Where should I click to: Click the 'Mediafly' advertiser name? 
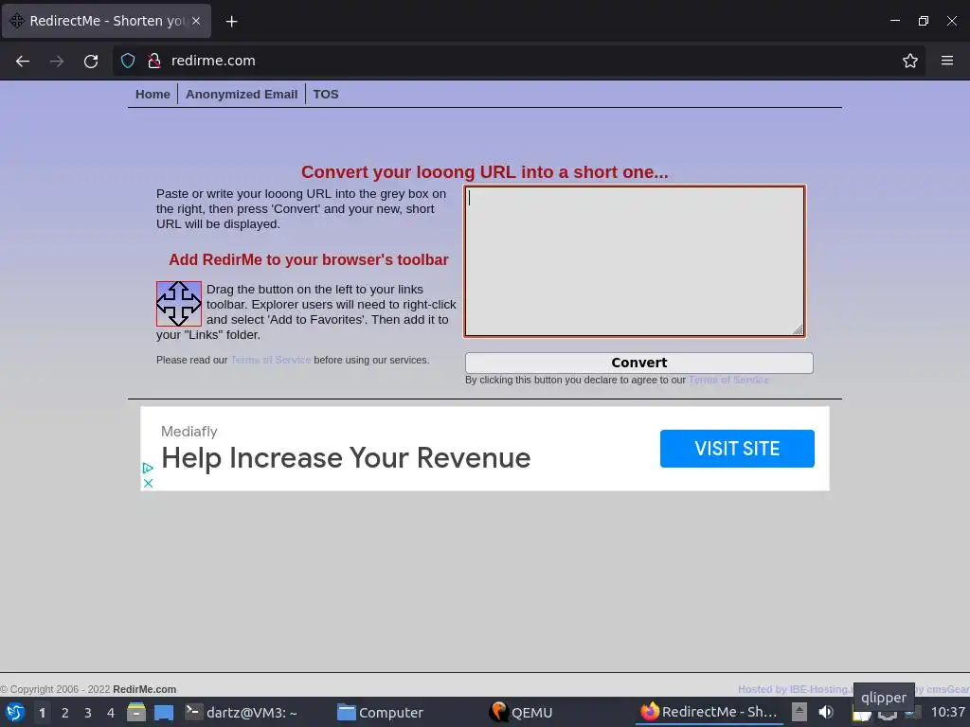pos(189,432)
